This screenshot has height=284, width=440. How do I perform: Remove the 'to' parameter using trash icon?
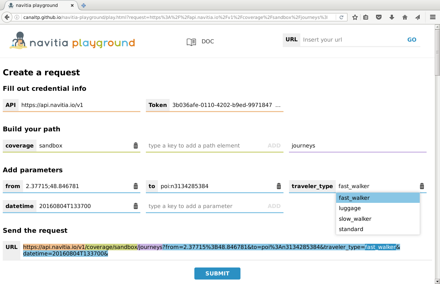click(x=279, y=186)
